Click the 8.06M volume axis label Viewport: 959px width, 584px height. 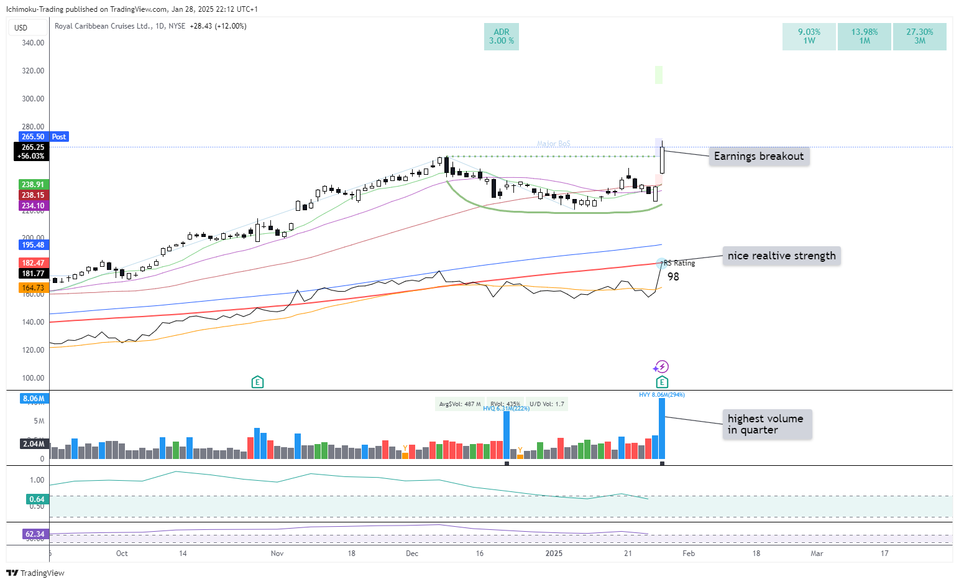[x=34, y=399]
